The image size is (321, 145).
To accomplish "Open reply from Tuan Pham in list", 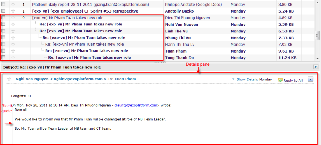I will click(87, 51).
